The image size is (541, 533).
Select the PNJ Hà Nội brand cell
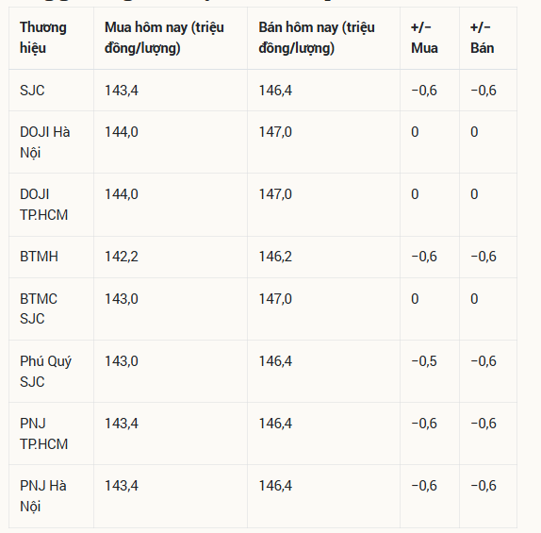click(x=43, y=496)
